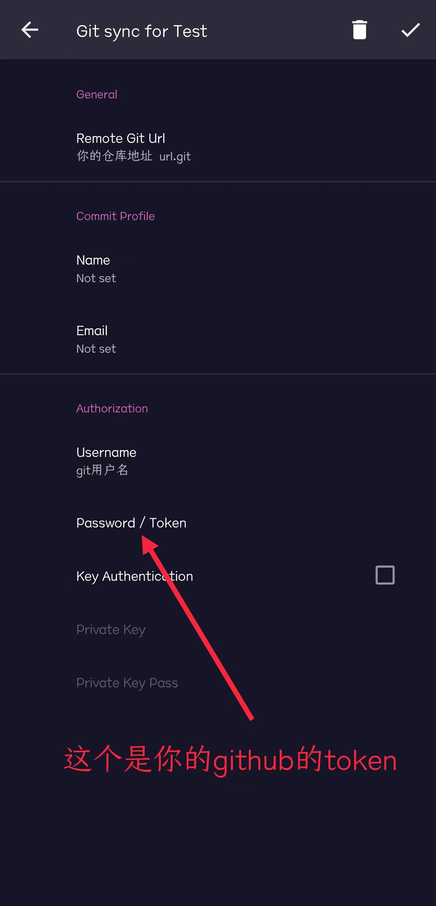The width and height of the screenshot is (436, 906).
Task: Tap the General section header
Action: tap(97, 94)
